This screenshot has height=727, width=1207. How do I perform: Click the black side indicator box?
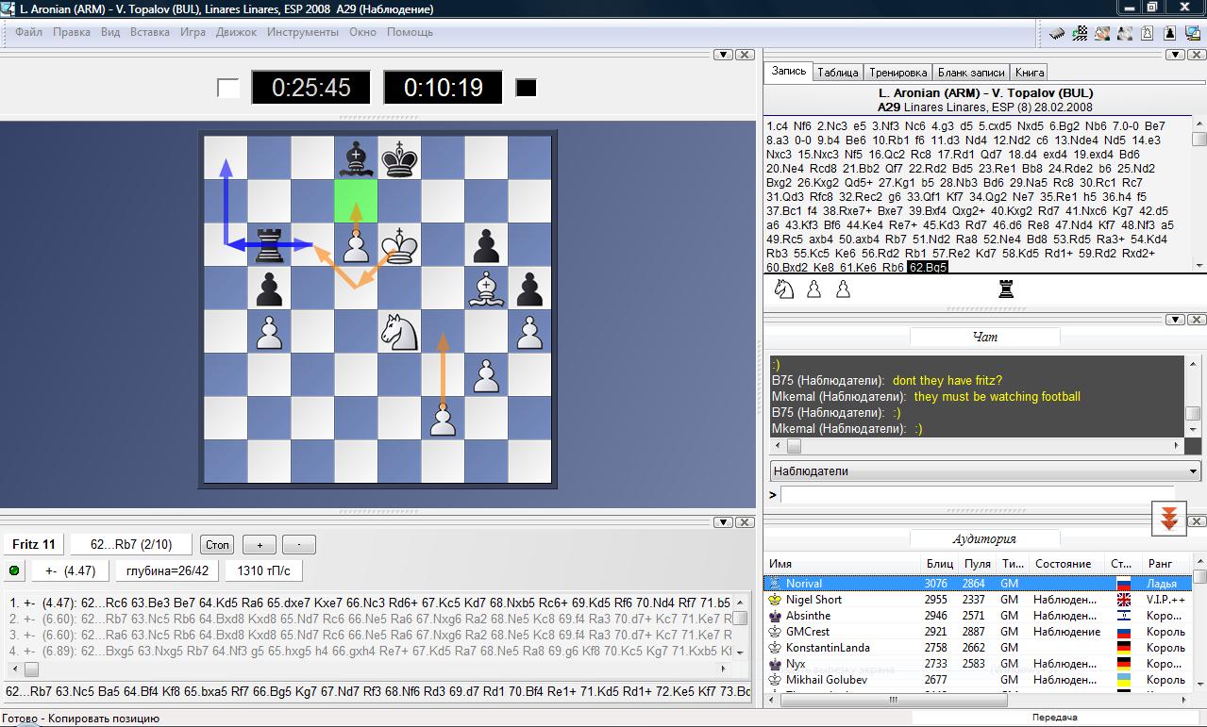[x=526, y=88]
